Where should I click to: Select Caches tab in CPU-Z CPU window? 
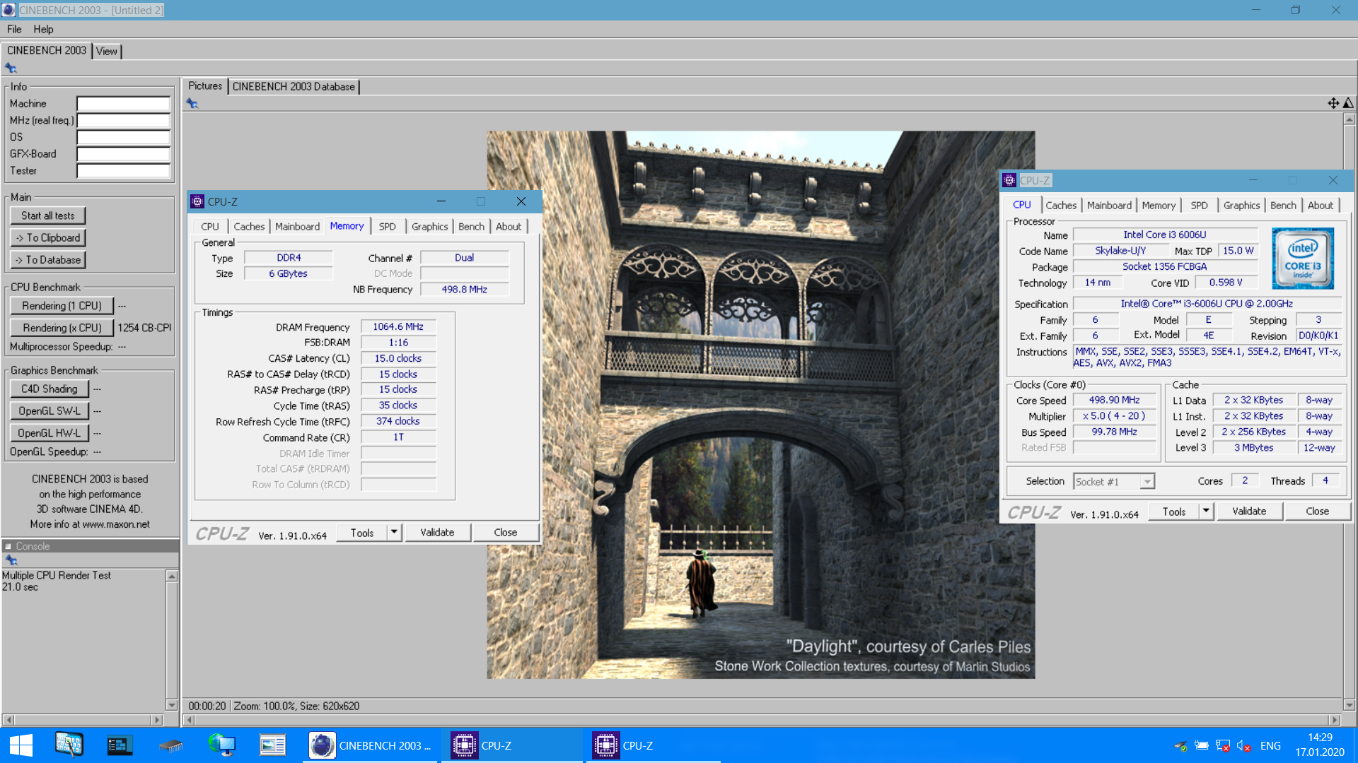click(1061, 205)
